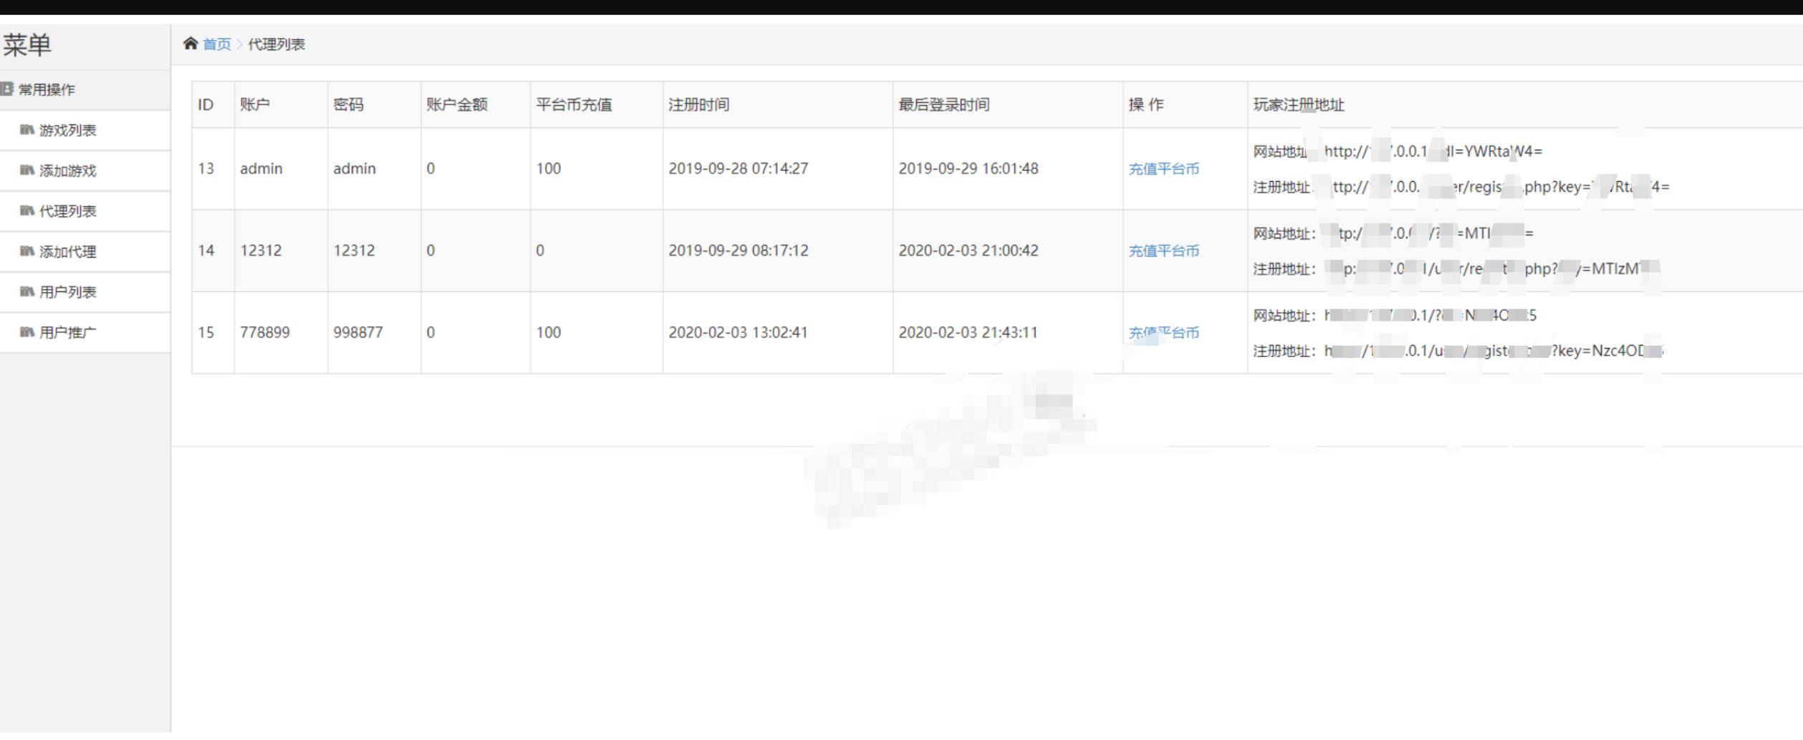Click the icon beside 用户推广
This screenshot has width=1803, height=740.
point(27,331)
